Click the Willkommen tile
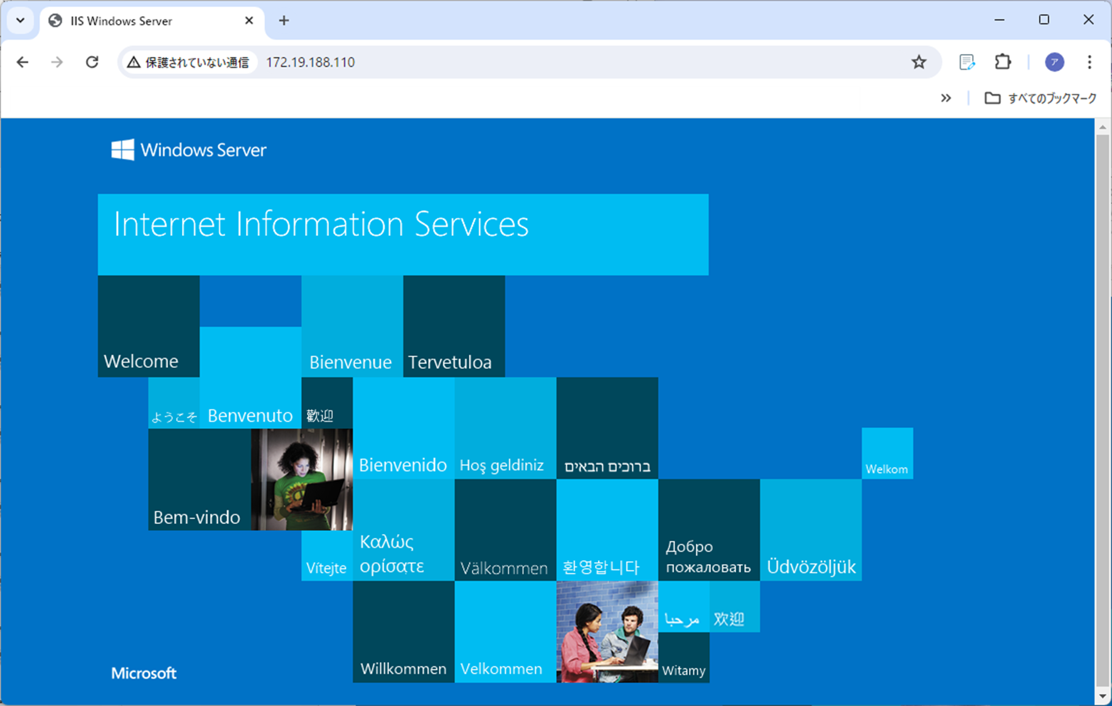 [x=404, y=632]
